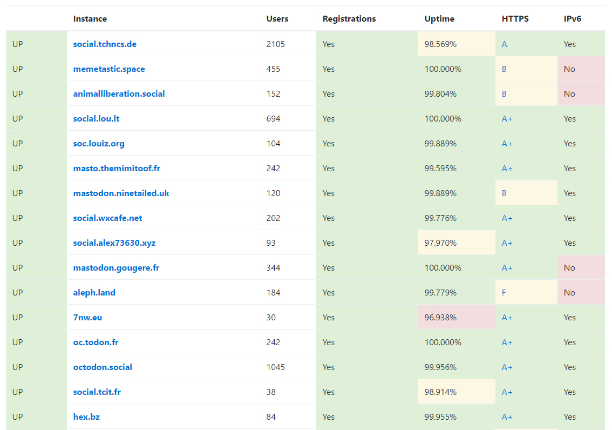Click the 96.938% uptime cell
The image size is (612, 430).
coord(441,317)
